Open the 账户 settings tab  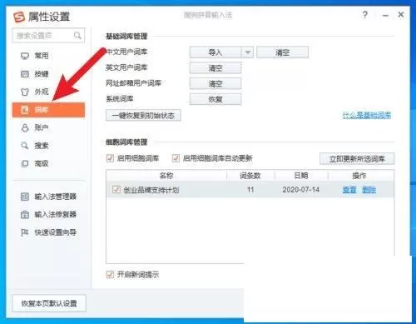coord(48,127)
